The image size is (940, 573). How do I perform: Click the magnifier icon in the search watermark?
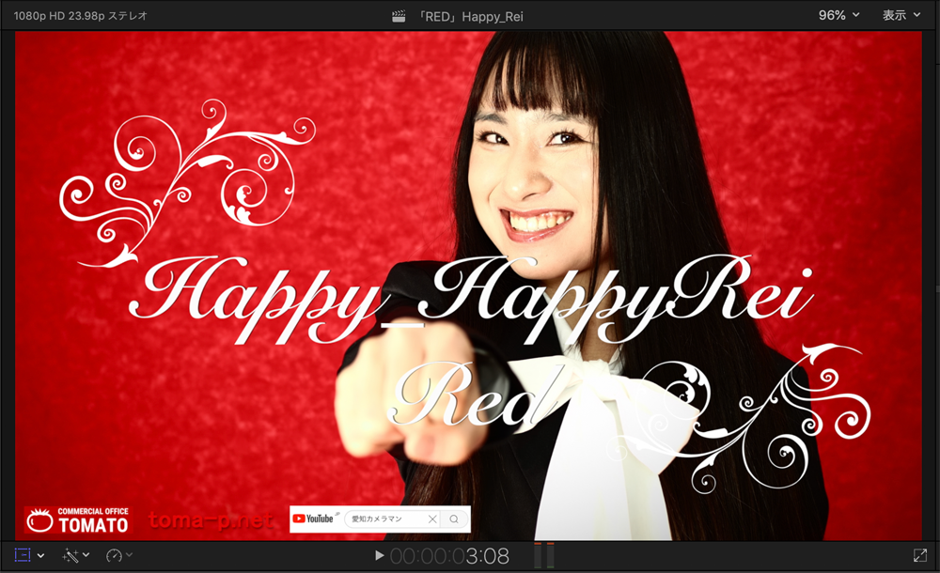coord(454,518)
